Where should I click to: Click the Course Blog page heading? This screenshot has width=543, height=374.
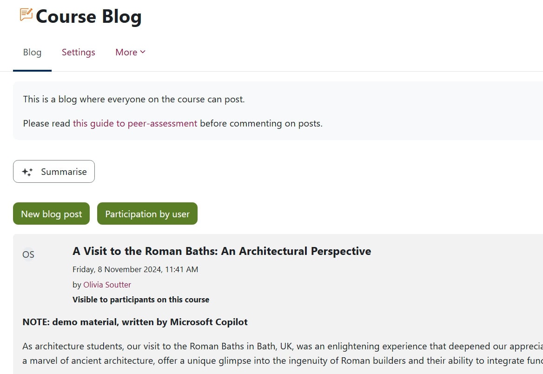(x=88, y=17)
